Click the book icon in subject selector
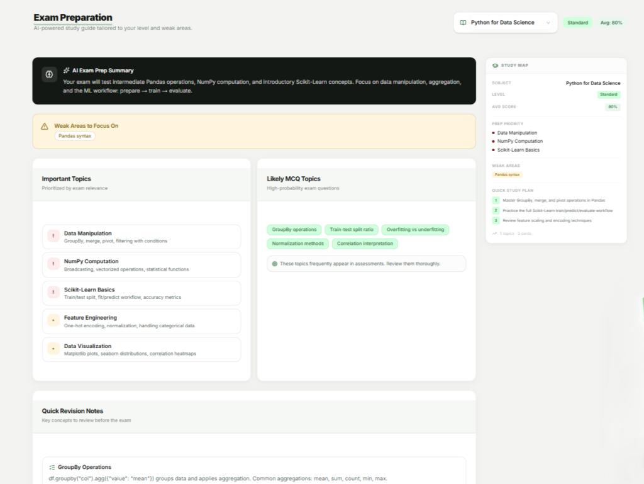 (x=464, y=23)
